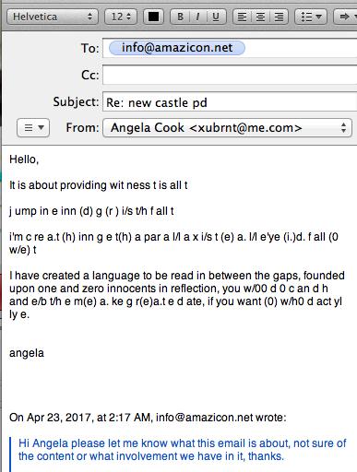Center align the text
The height and width of the screenshot is (472, 357).
click(260, 17)
